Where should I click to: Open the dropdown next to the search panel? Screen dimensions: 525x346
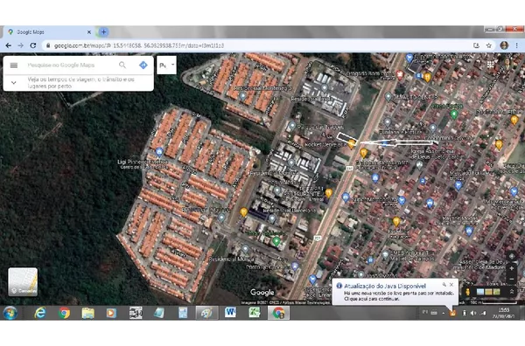[x=166, y=66]
